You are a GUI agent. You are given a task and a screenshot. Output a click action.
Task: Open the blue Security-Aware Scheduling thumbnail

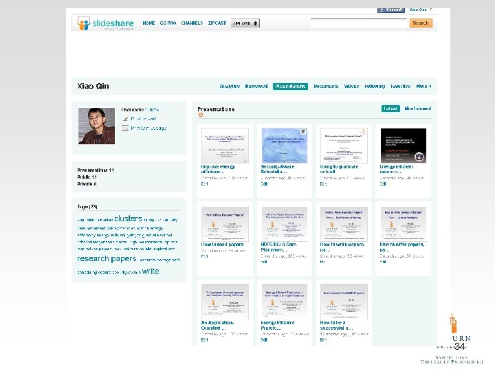(x=285, y=146)
